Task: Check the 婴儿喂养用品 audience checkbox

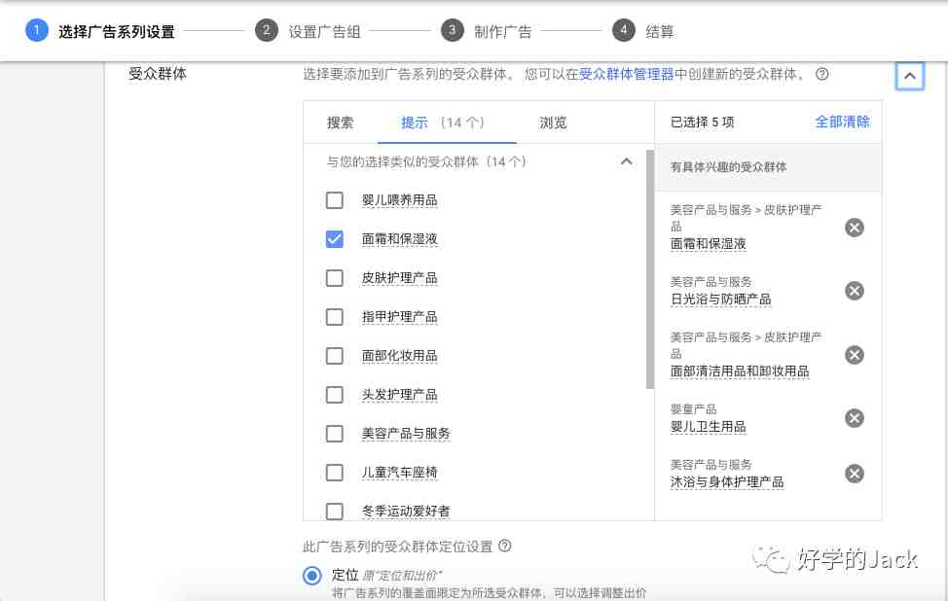Action: coord(334,199)
